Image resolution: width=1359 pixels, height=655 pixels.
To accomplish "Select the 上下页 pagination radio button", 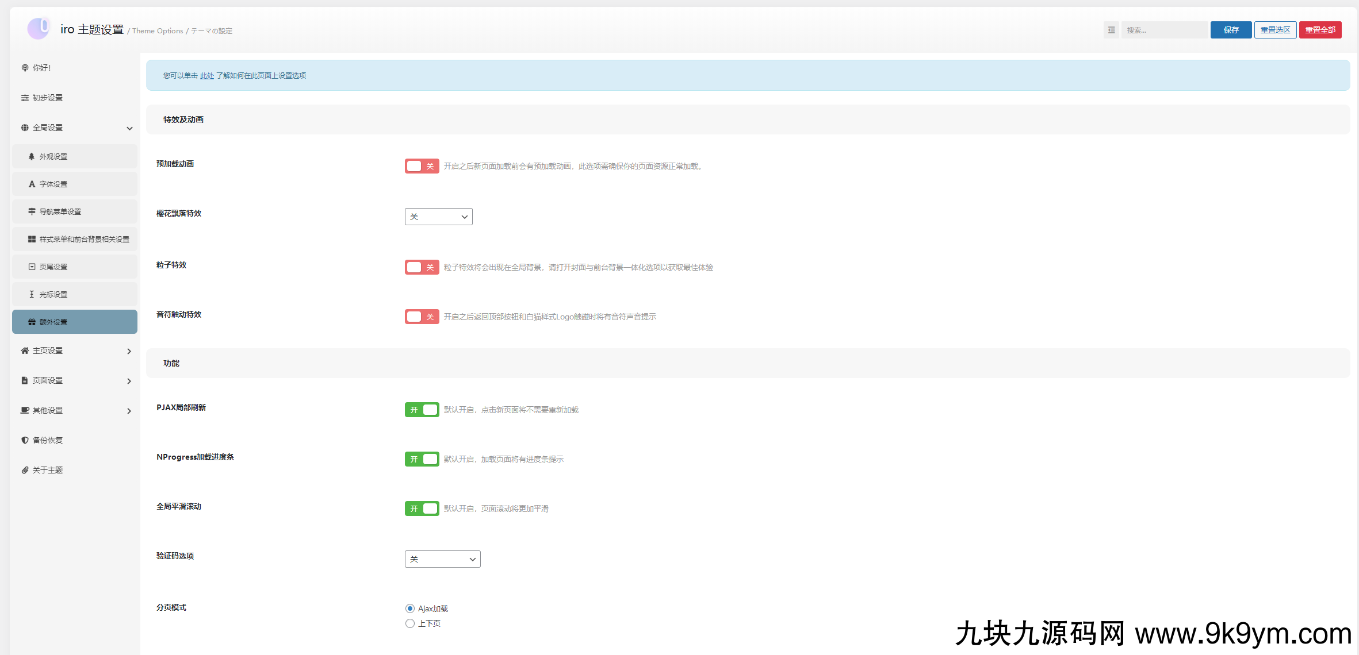I will point(410,623).
